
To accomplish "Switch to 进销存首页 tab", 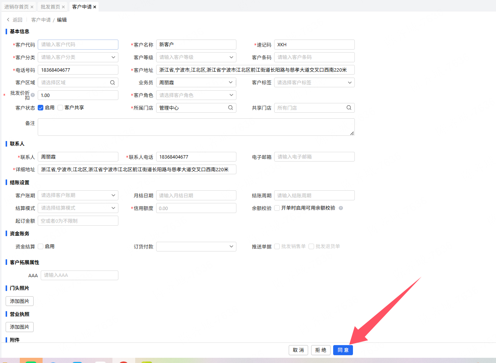I will pos(16,7).
